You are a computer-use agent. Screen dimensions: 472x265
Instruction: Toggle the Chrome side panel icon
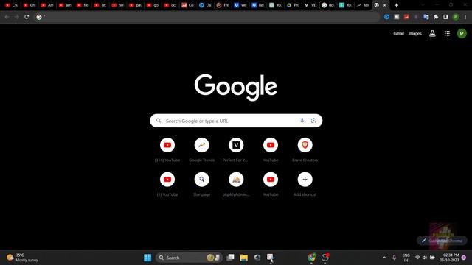tap(445, 17)
